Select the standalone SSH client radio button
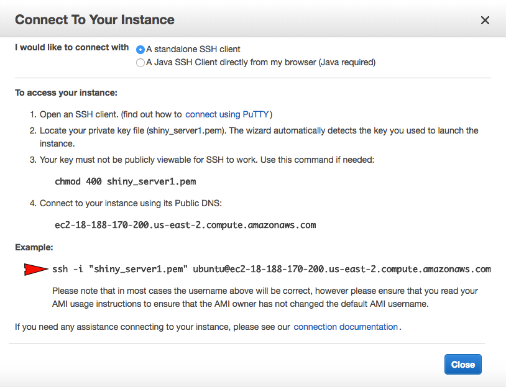506x387 pixels. click(140, 50)
